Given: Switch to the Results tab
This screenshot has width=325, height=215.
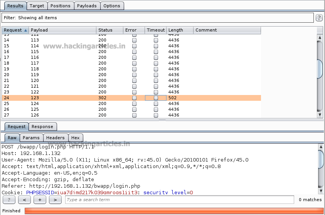Looking at the screenshot, I should (x=15, y=6).
